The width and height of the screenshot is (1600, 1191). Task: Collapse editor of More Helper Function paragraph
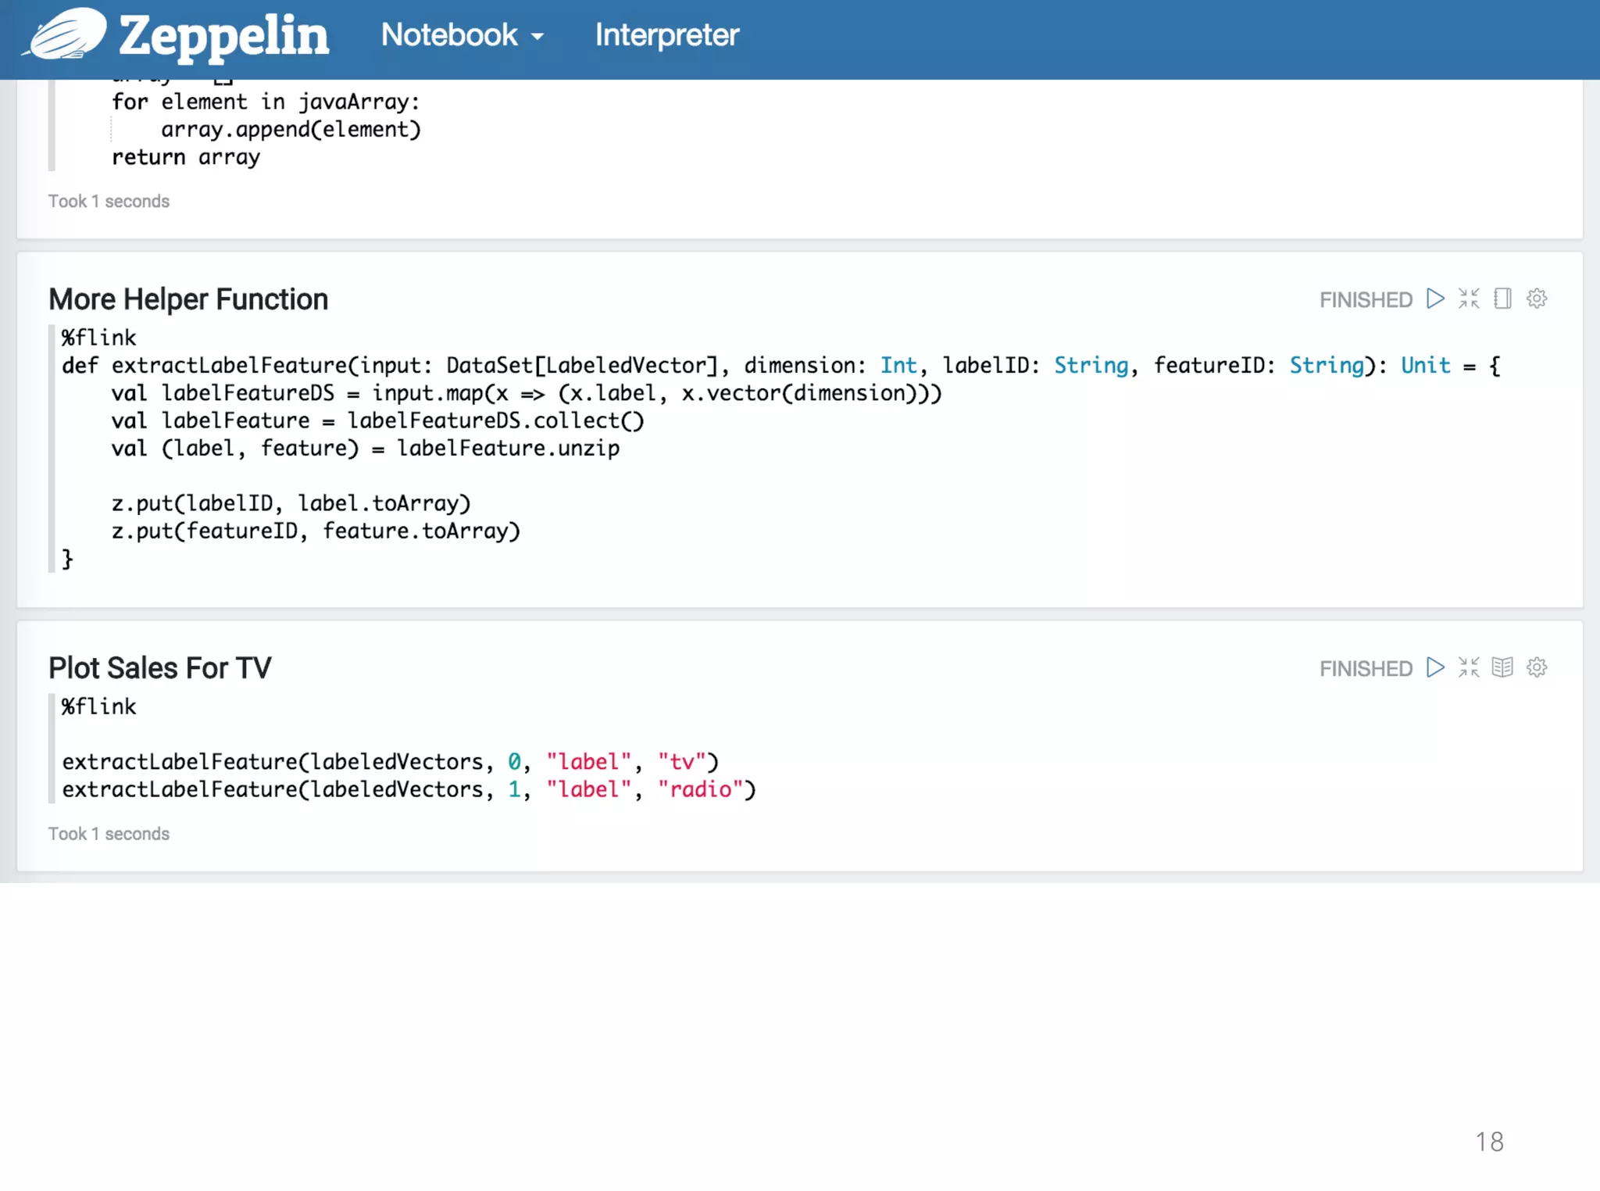pos(1469,299)
